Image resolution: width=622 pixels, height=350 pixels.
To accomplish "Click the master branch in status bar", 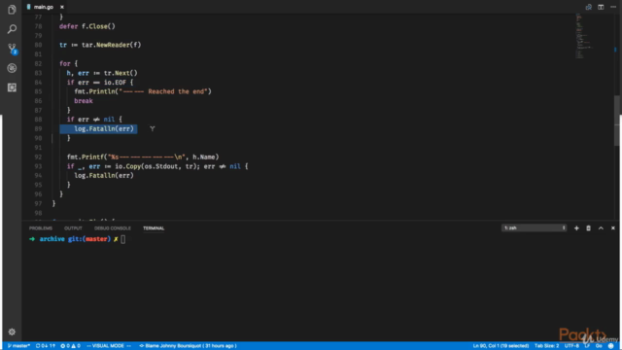I will pos(18,346).
